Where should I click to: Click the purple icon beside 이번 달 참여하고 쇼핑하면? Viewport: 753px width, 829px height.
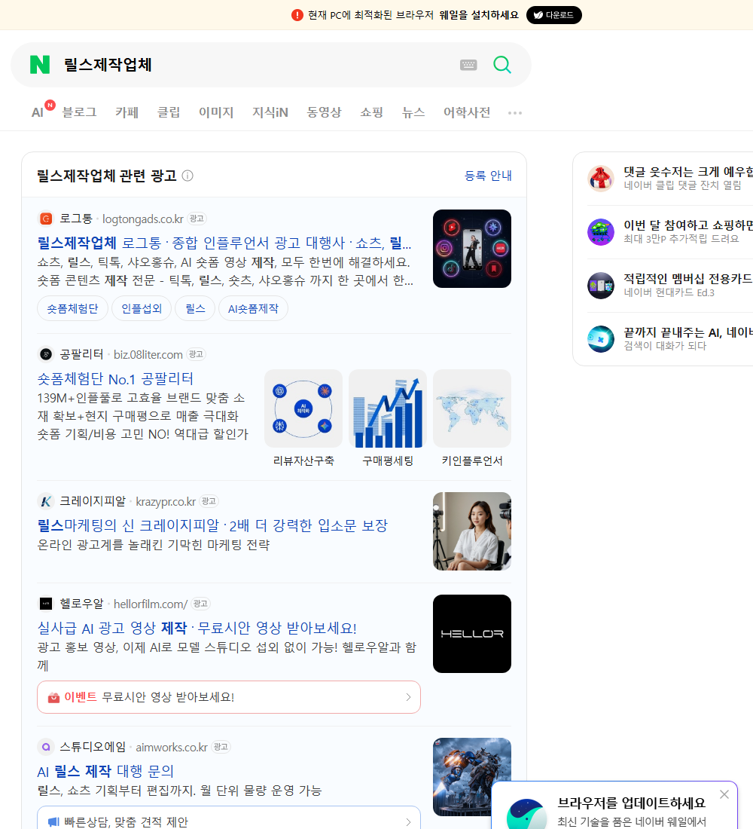coord(601,232)
